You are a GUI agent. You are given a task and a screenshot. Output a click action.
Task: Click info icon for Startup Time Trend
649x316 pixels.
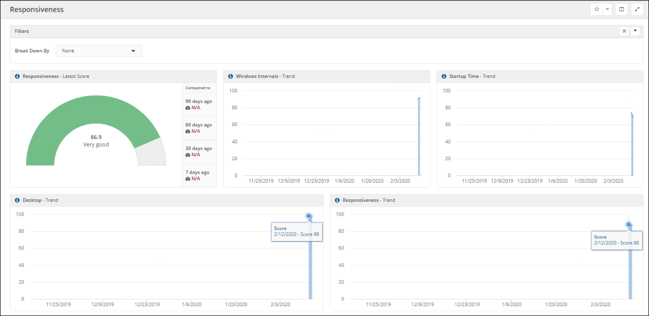tap(444, 76)
